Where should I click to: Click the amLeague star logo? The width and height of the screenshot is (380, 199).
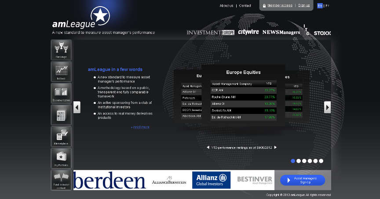81,18
